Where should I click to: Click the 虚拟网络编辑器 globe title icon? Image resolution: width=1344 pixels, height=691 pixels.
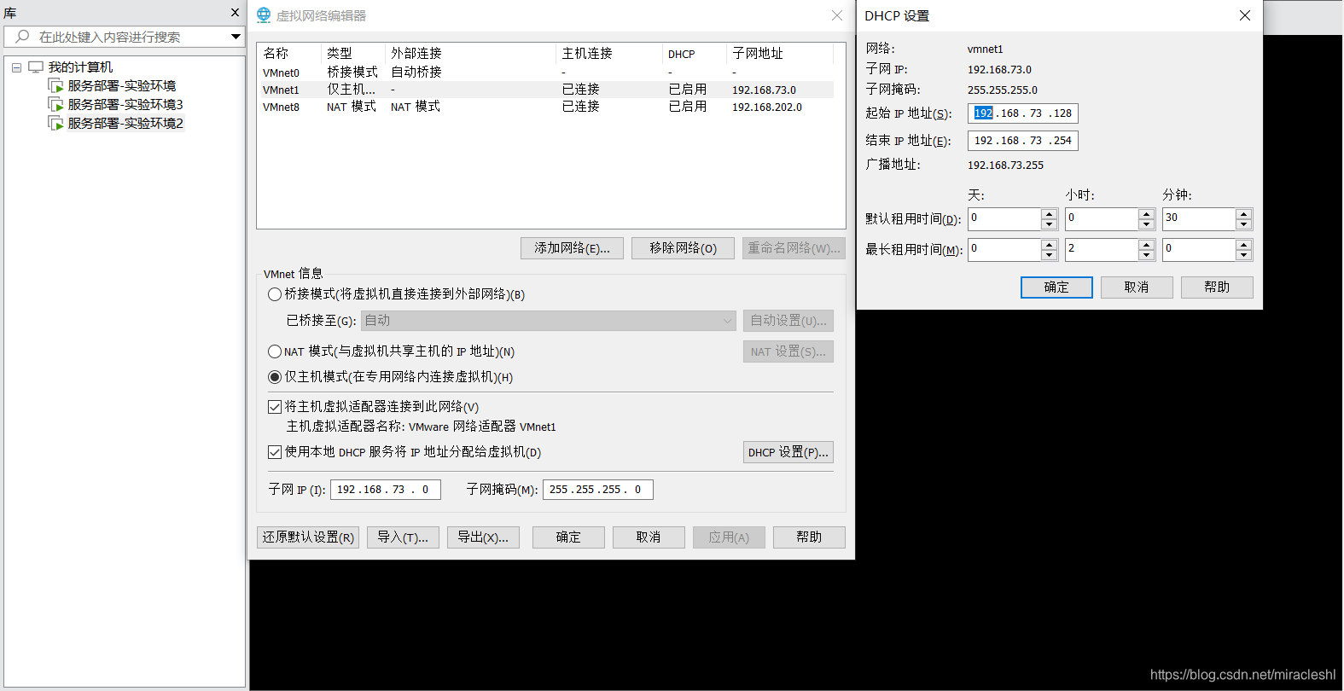(264, 15)
